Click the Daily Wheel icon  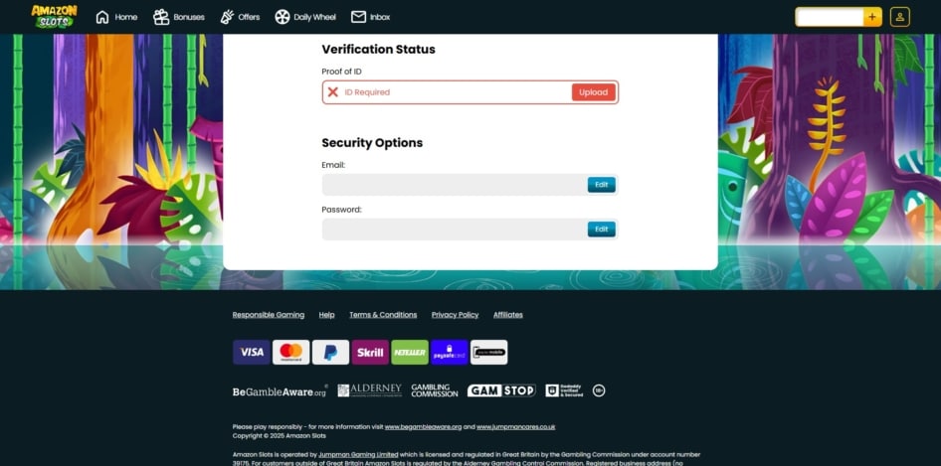click(282, 17)
